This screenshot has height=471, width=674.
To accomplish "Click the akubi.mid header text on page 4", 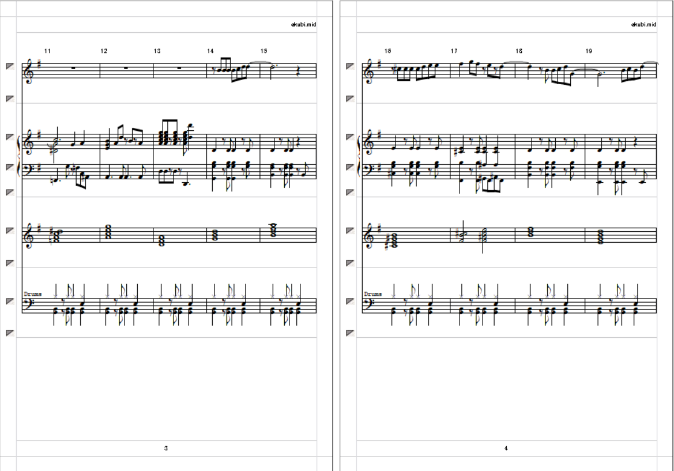I will pyautogui.click(x=643, y=24).
